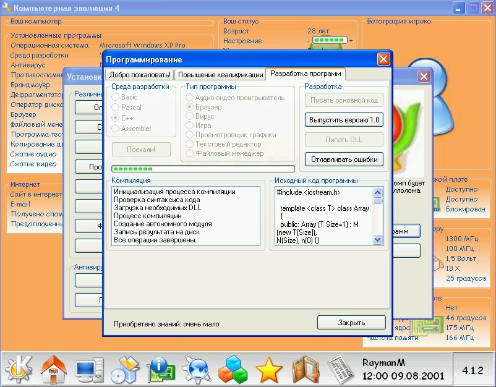The width and height of the screenshot is (496, 387).
Task: Click the Блокирован status text
Action: [465, 209]
